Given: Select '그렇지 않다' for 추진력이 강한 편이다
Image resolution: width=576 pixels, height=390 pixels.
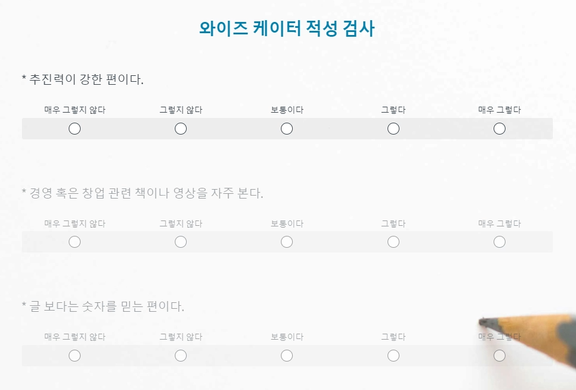Looking at the screenshot, I should (x=181, y=129).
